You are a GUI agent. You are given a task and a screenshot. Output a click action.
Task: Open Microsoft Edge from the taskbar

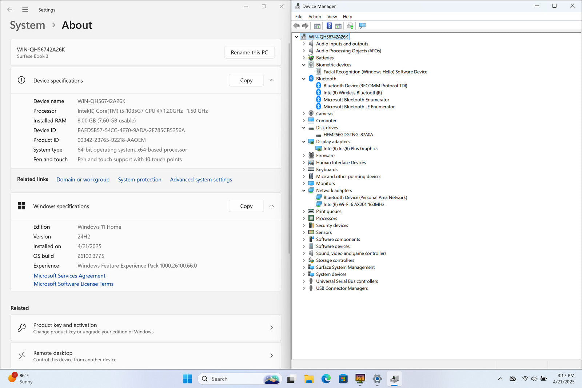click(326, 379)
